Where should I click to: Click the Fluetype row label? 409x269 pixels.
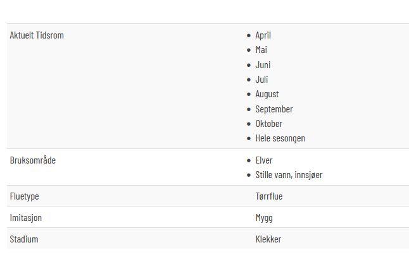(x=24, y=196)
